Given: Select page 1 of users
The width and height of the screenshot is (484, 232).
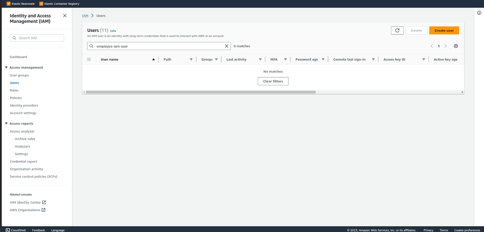Looking at the screenshot, I should (439, 46).
